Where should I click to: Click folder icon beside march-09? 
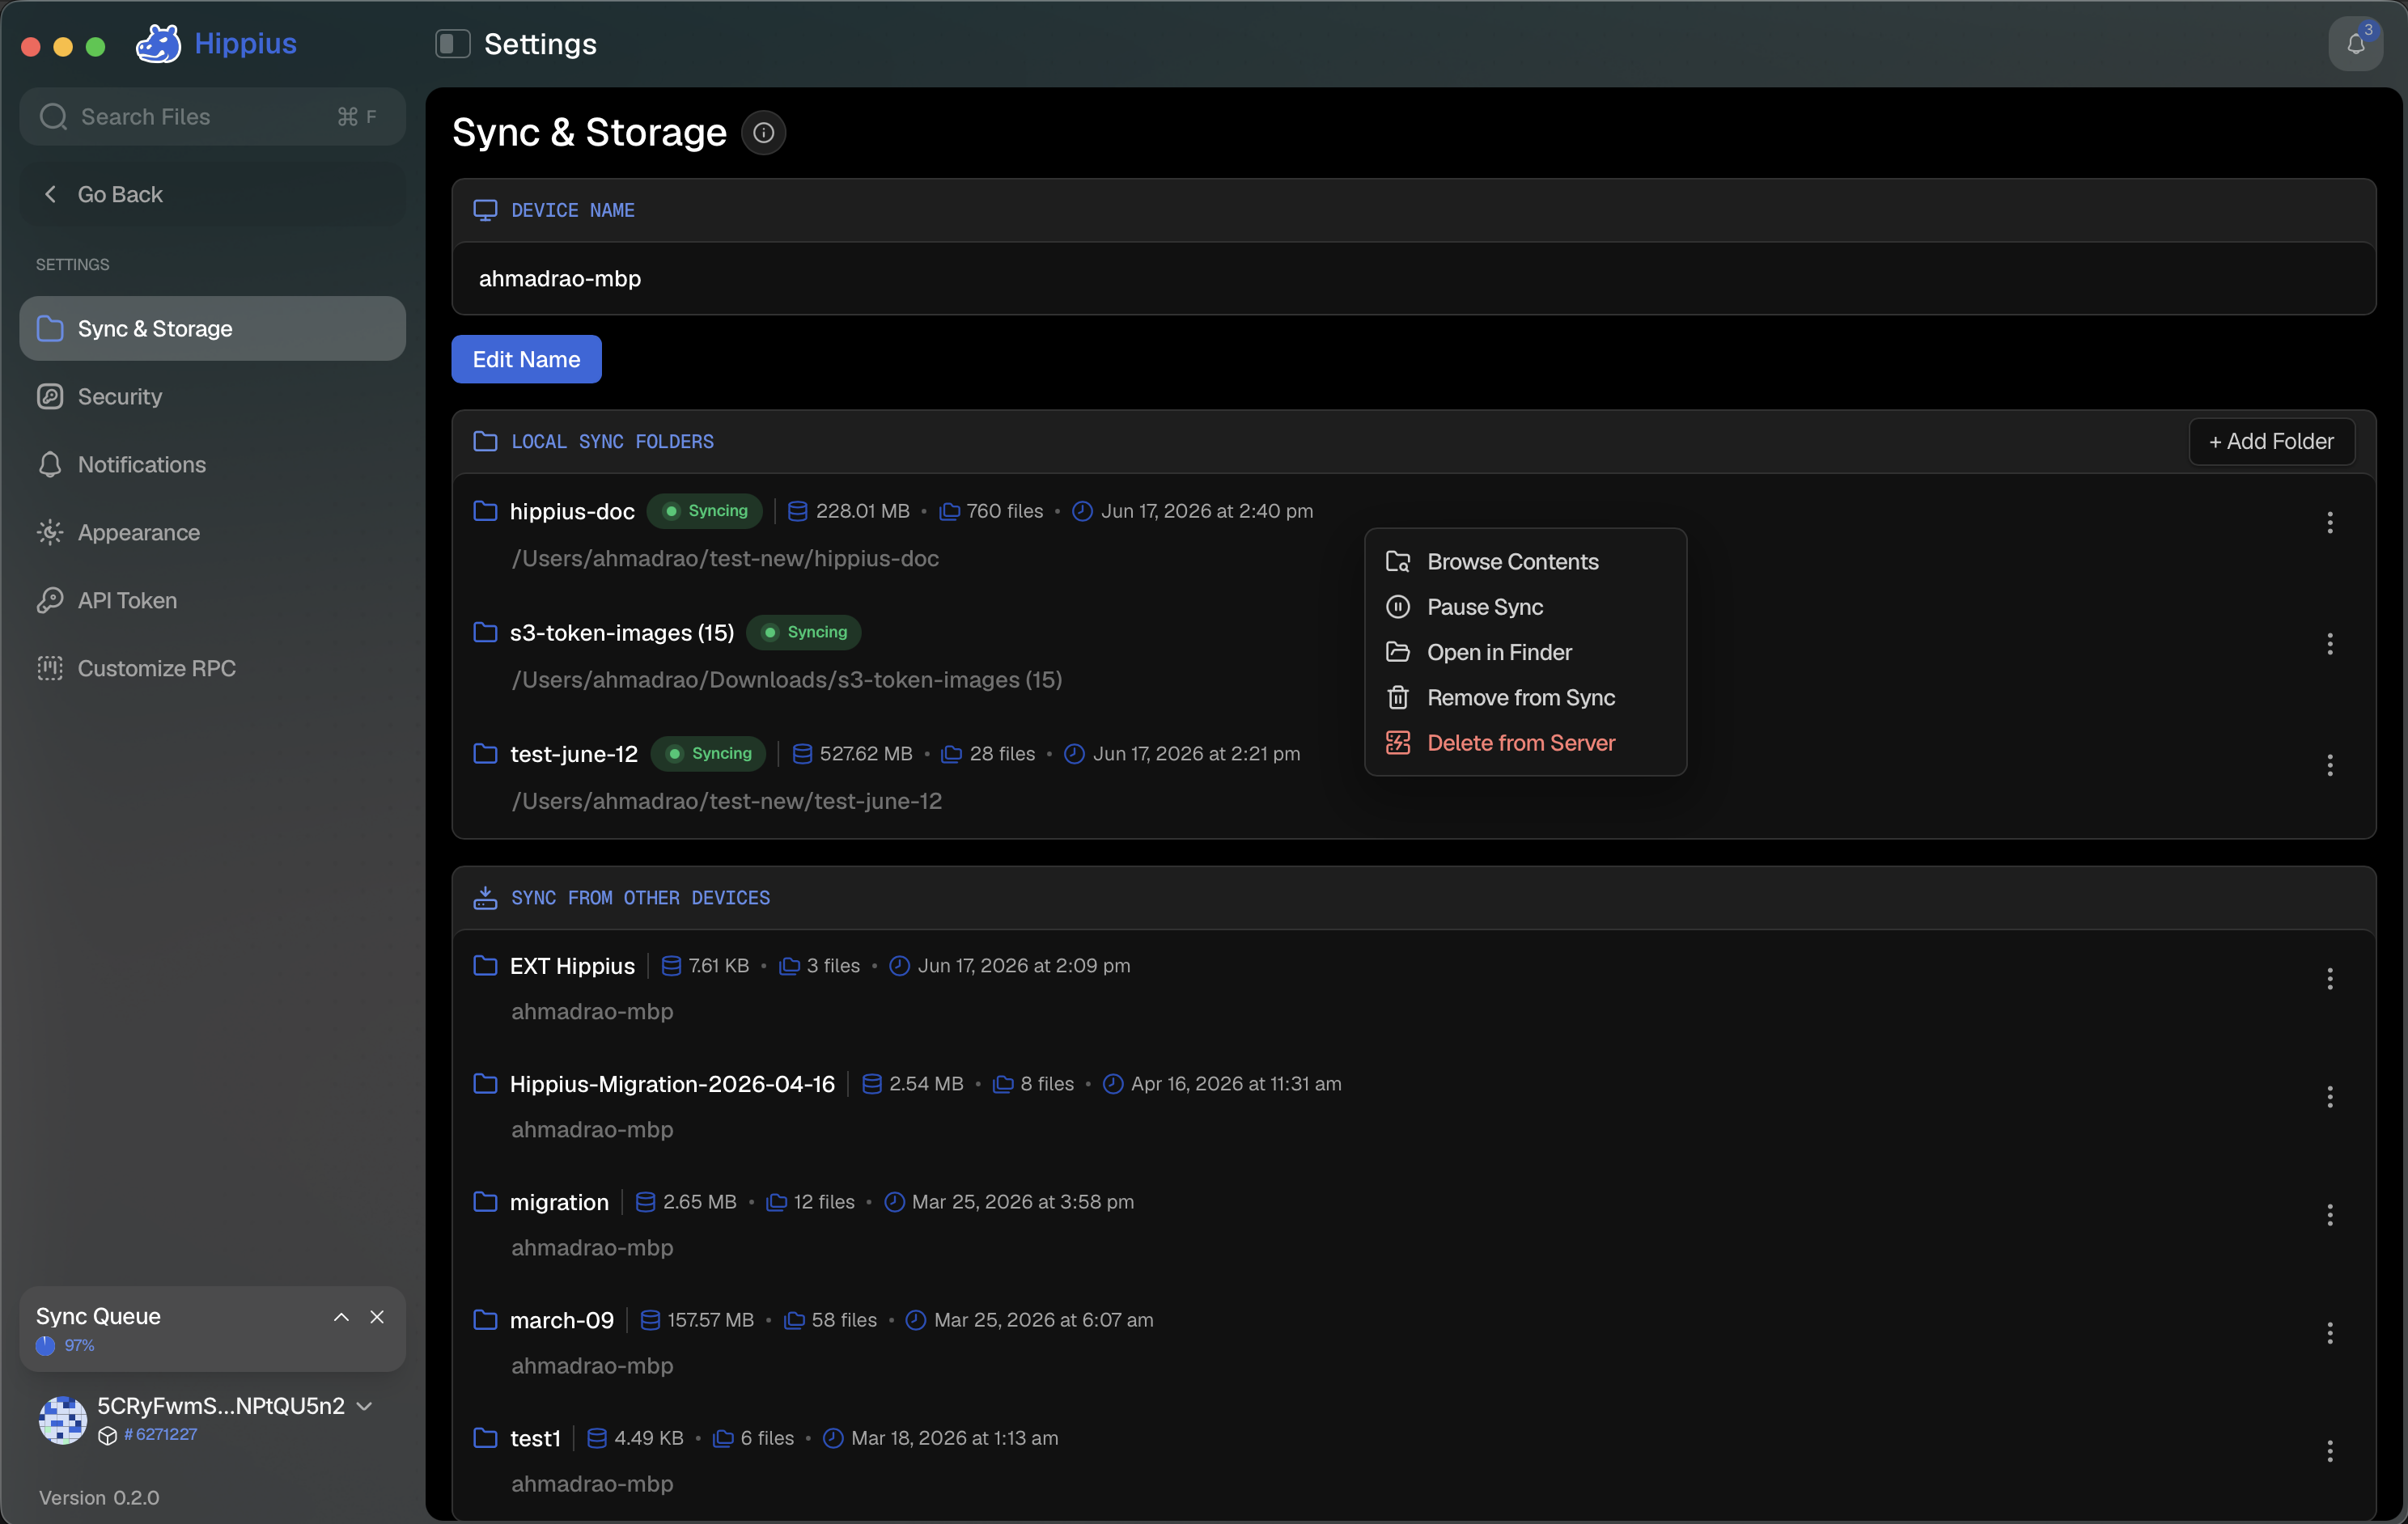(485, 1319)
